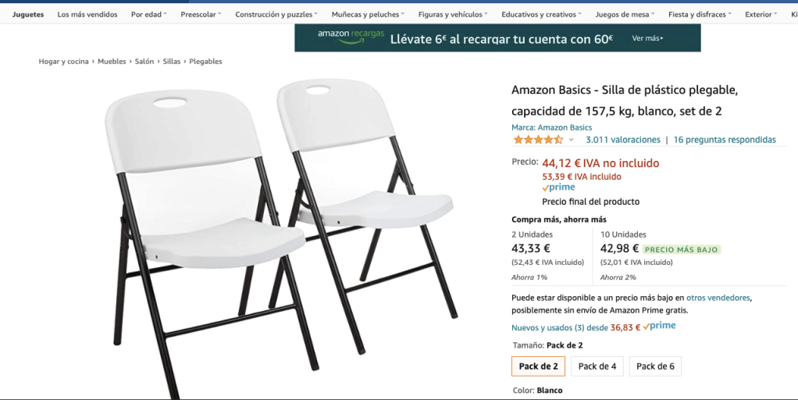
Task: Expand the rating breakdown chevron
Action: 571,140
